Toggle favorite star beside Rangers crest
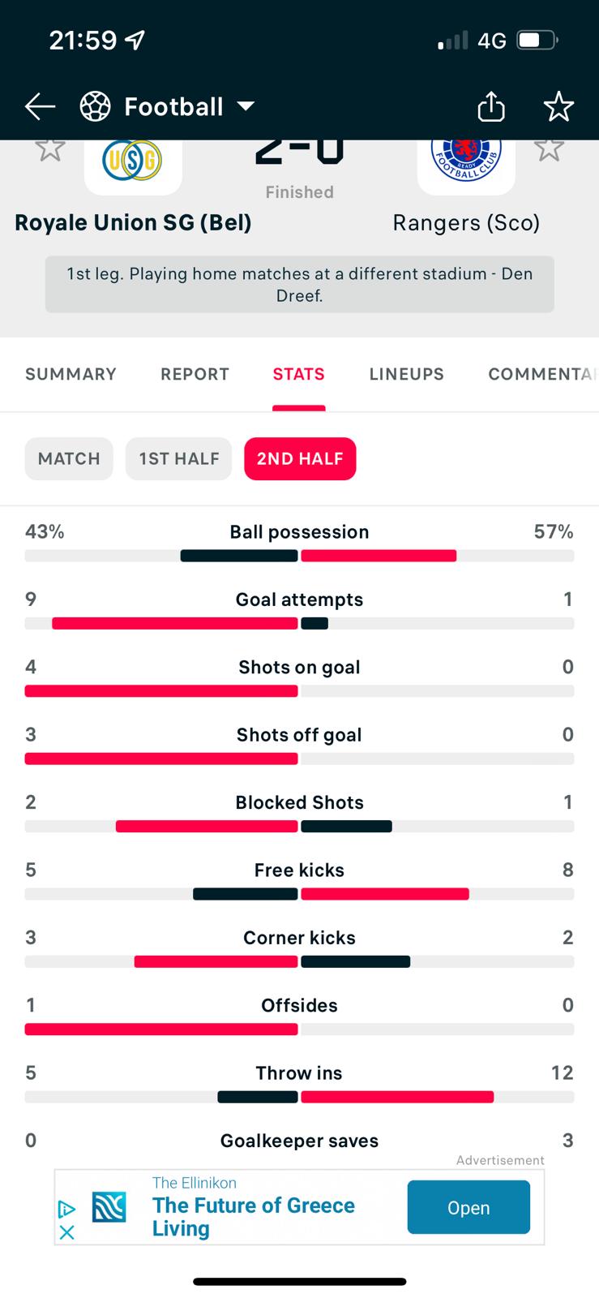This screenshot has height=1298, width=599. click(549, 149)
